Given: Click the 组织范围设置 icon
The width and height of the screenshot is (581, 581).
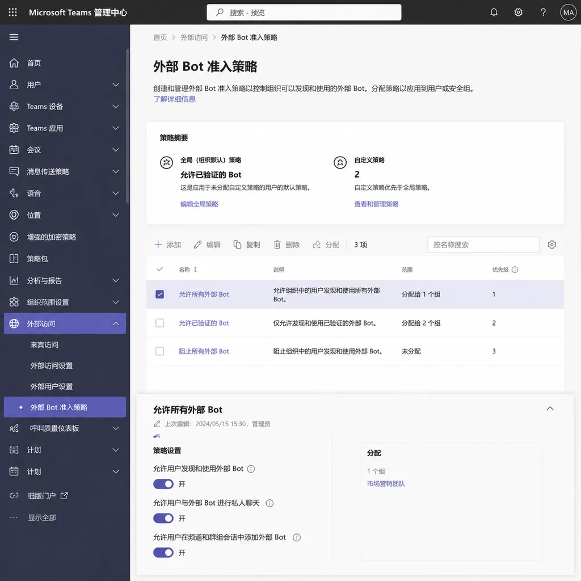Looking at the screenshot, I should pyautogui.click(x=14, y=302).
